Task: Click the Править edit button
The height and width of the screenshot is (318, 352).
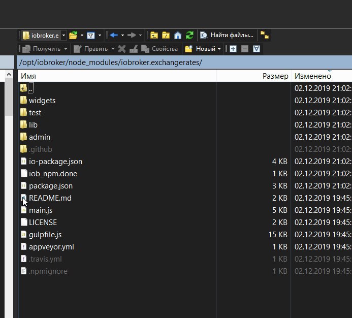Action: click(x=91, y=49)
